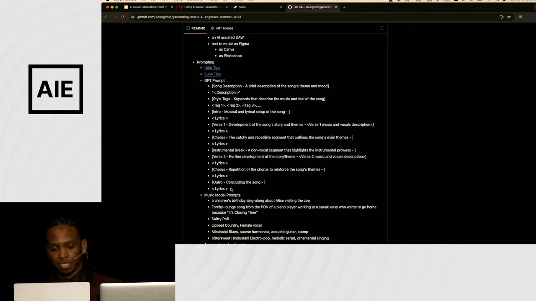Go back to the previous page
Image resolution: width=536 pixels, height=301 pixels.
pos(106,17)
